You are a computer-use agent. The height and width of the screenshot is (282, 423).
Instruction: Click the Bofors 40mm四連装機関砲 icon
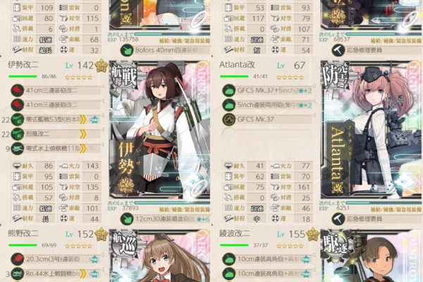point(127,50)
